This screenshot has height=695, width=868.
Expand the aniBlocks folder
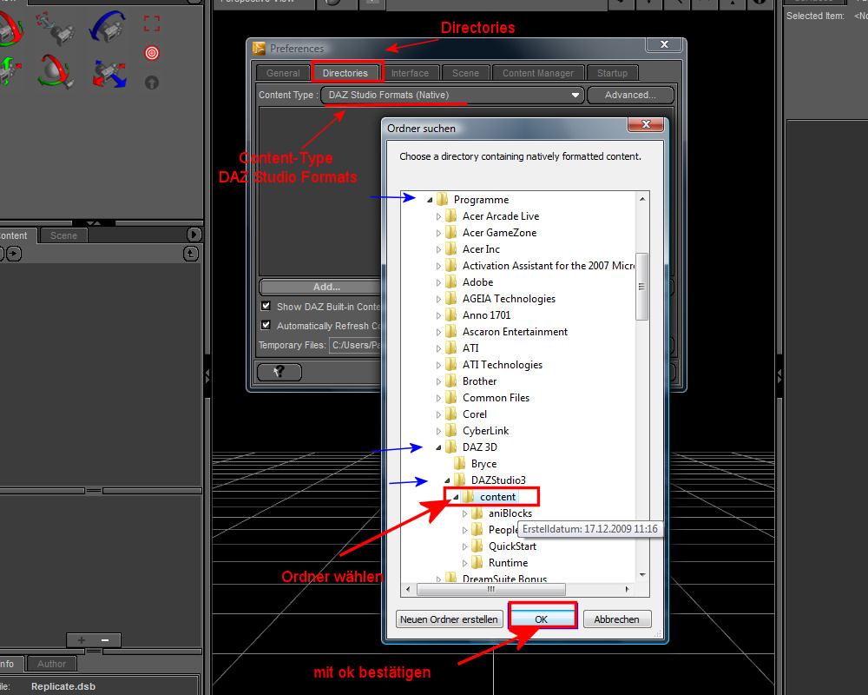464,513
